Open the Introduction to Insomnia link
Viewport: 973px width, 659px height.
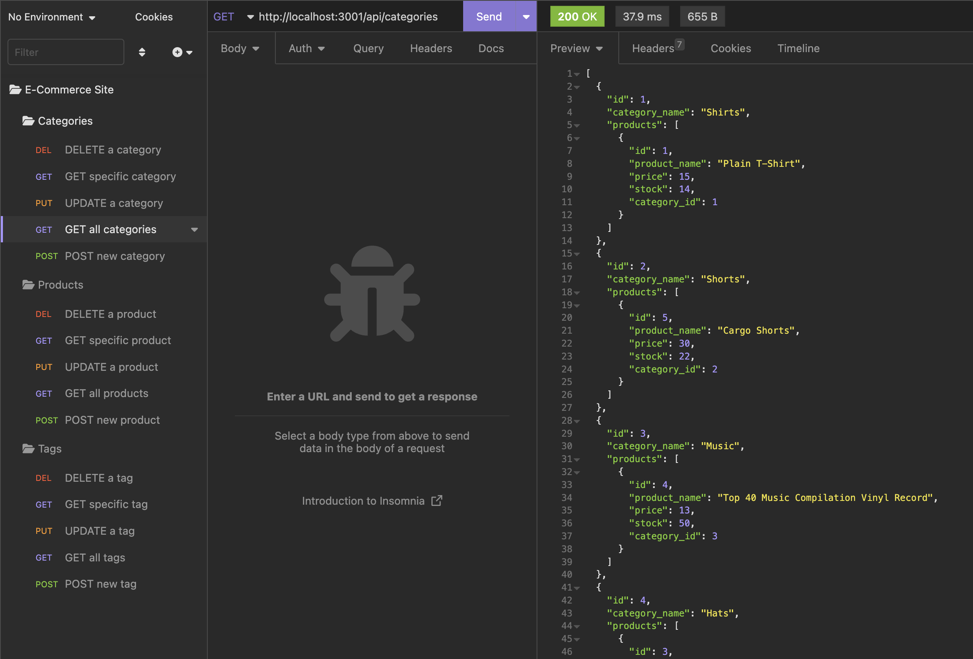[x=363, y=501]
